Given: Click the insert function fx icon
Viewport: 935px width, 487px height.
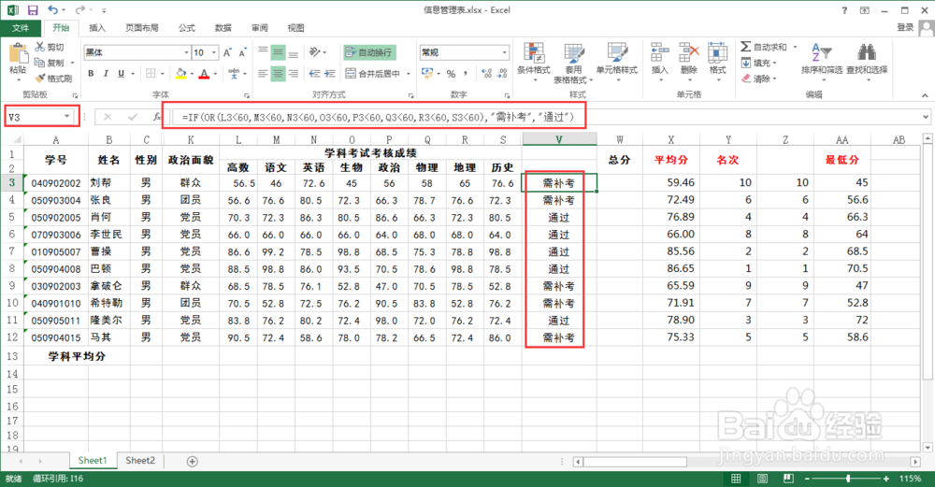Looking at the screenshot, I should 156,117.
